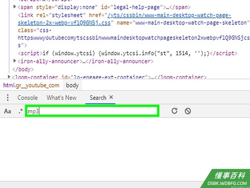This screenshot has height=188, width=250.
Task: Select body in the breadcrumb bar
Action: (x=72, y=85)
